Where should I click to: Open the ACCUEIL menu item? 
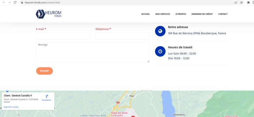tap(146, 14)
